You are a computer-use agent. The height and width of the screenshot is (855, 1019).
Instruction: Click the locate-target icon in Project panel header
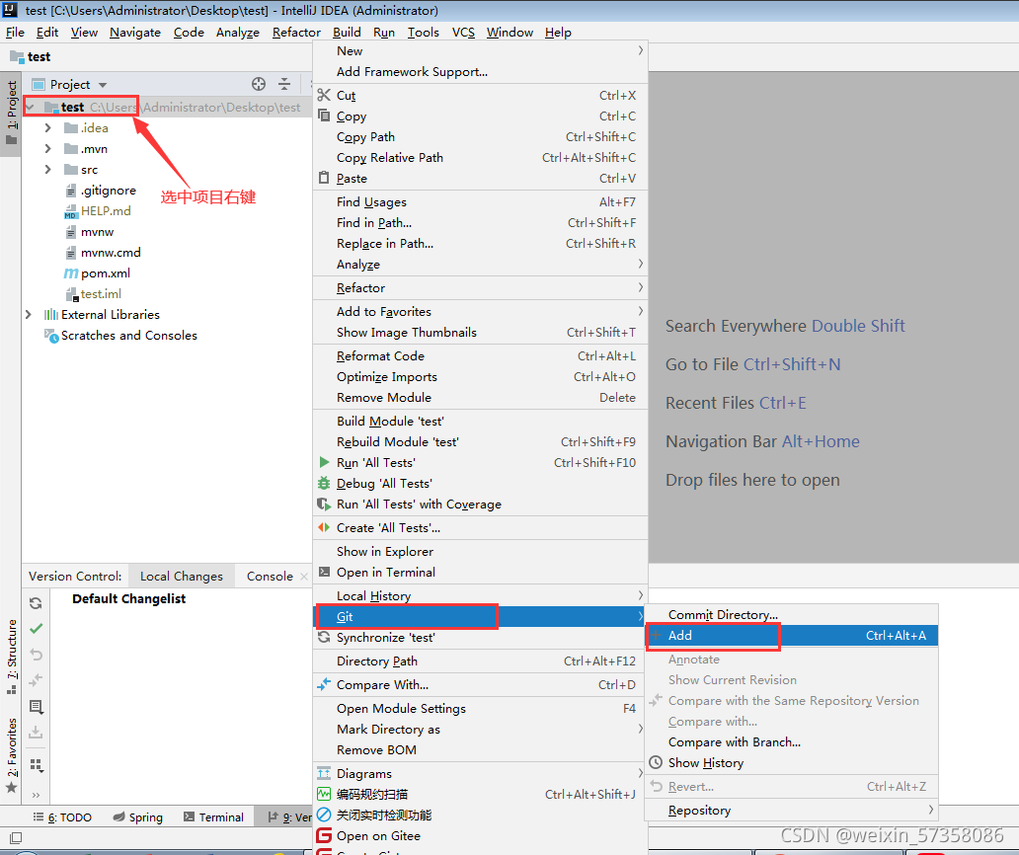click(x=259, y=84)
